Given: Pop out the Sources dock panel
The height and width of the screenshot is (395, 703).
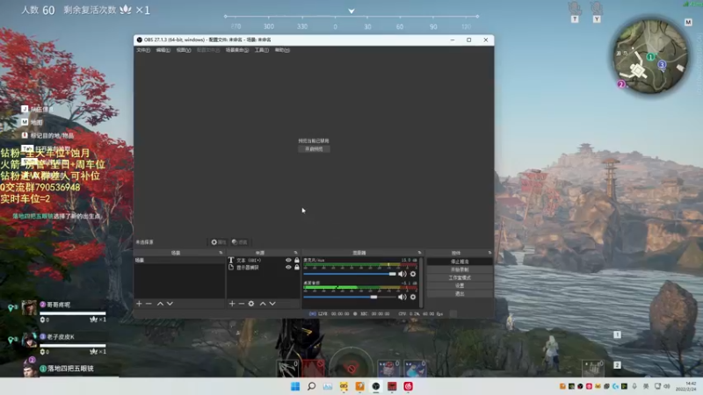Looking at the screenshot, I should pyautogui.click(x=295, y=253).
